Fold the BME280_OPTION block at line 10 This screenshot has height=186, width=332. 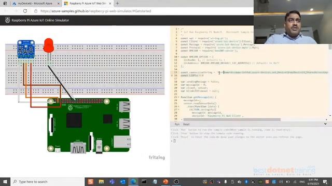[x=178, y=57]
